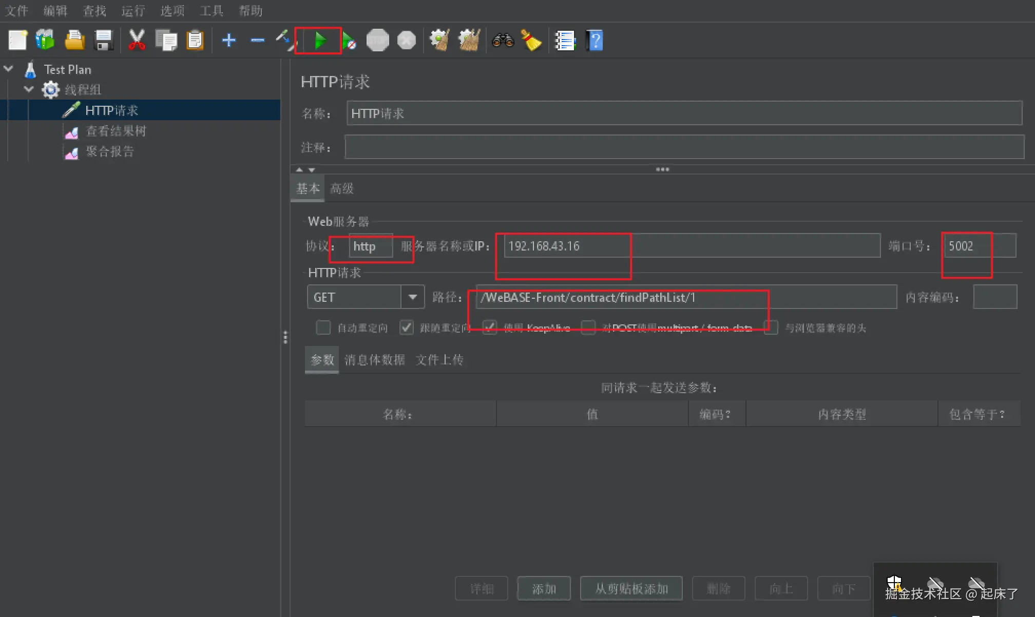
Task: Toggle the 与浏览器兼容的头 checkbox
Action: (x=771, y=327)
